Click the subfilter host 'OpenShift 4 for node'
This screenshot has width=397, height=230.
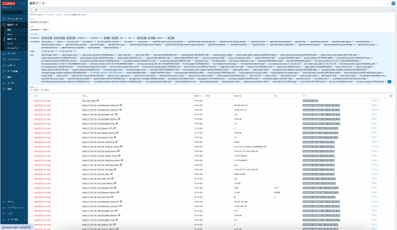[x=38, y=22]
